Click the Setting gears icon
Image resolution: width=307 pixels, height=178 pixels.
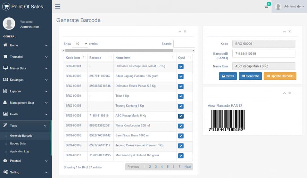click(x=5, y=172)
